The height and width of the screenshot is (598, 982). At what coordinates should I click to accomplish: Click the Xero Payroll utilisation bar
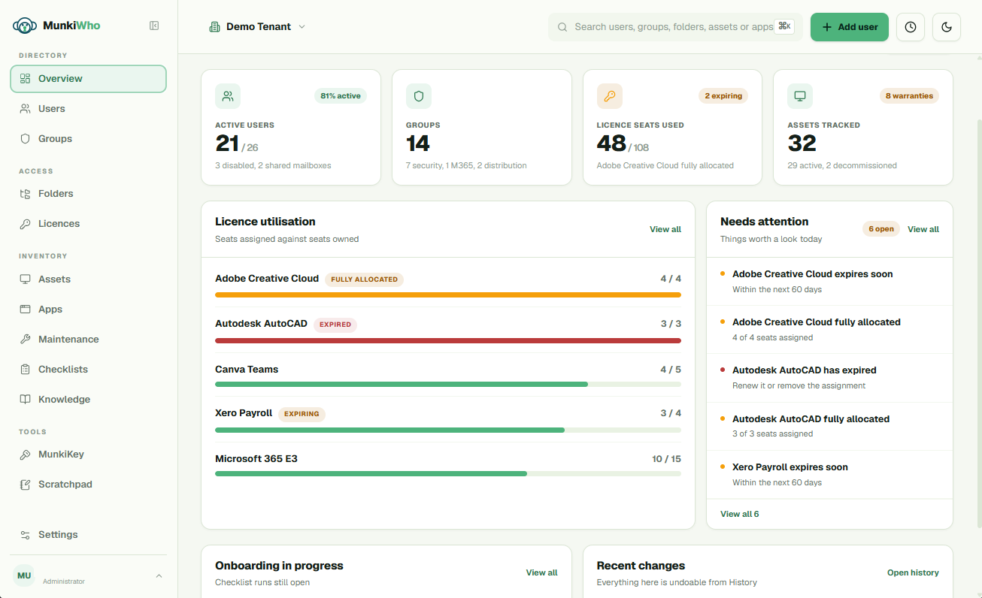coord(448,430)
